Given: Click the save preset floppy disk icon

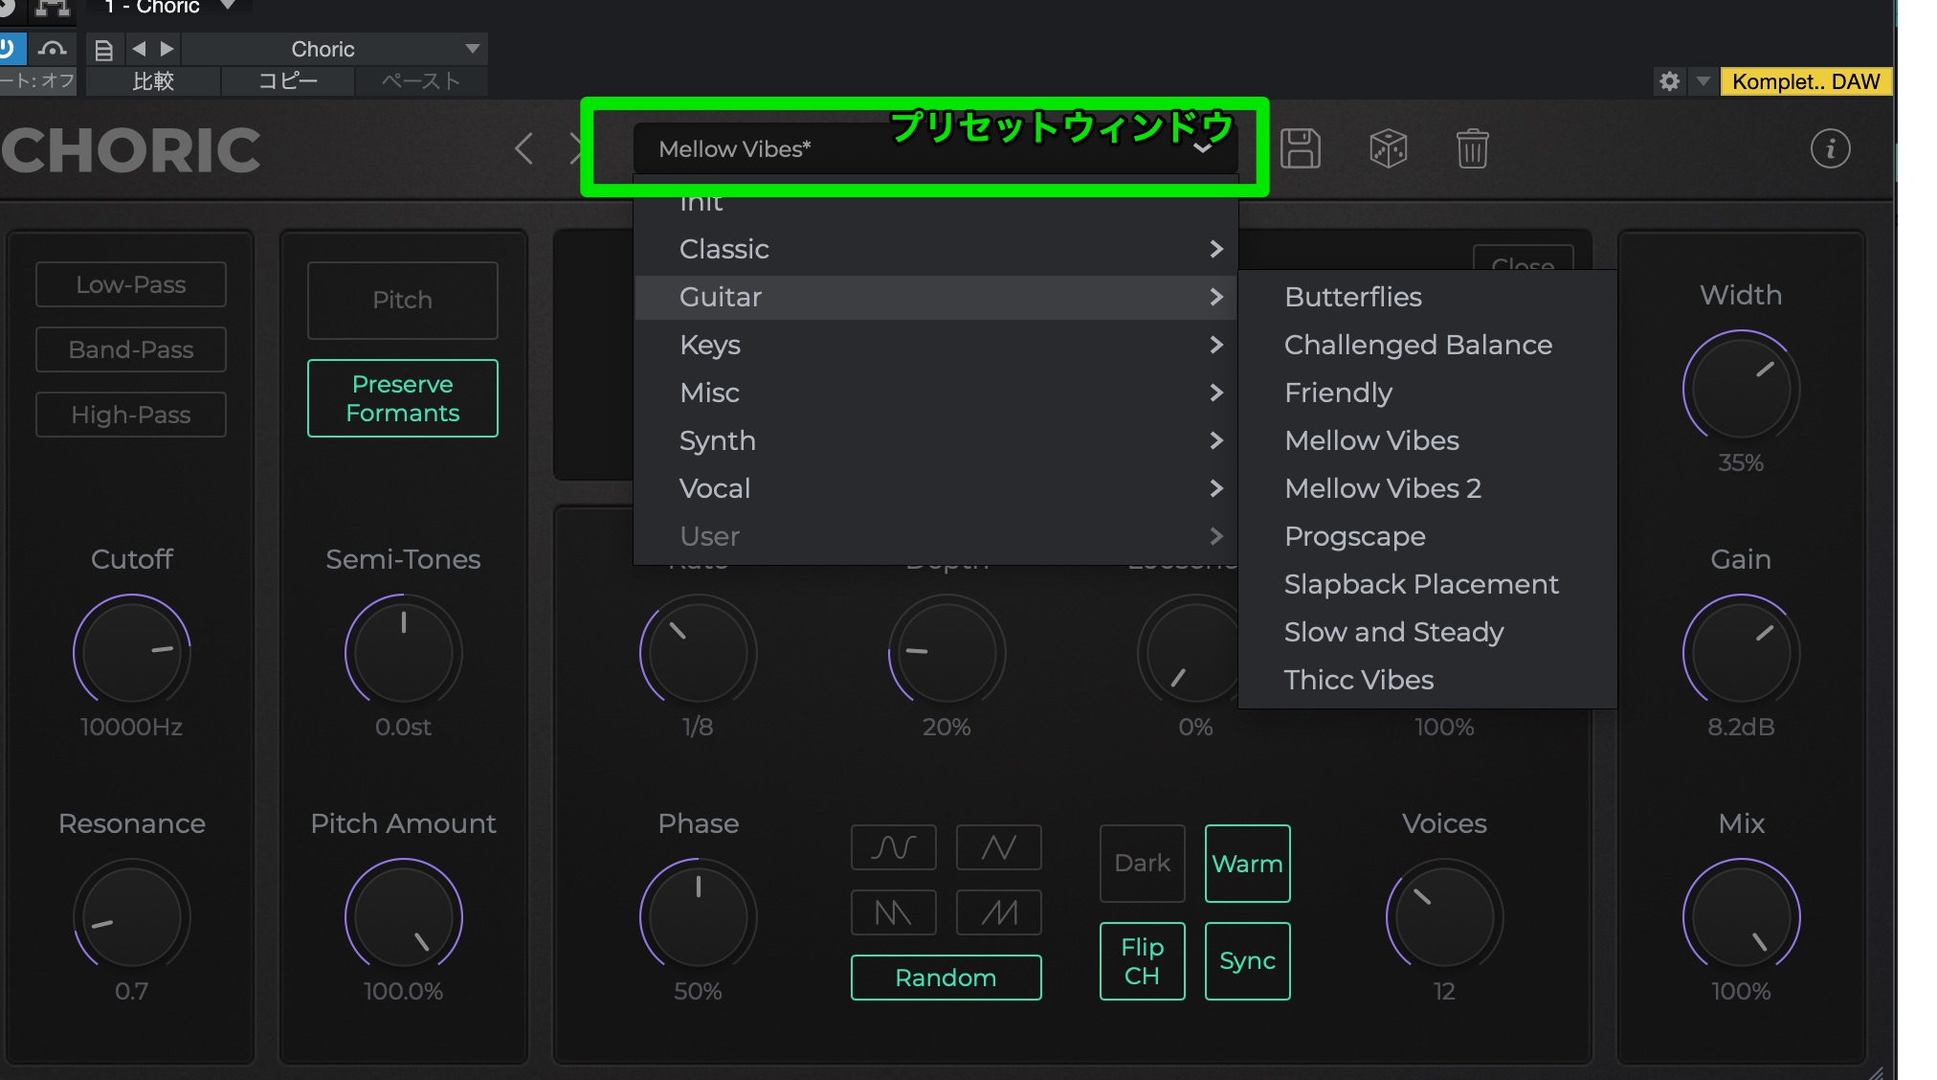Looking at the screenshot, I should coord(1300,149).
